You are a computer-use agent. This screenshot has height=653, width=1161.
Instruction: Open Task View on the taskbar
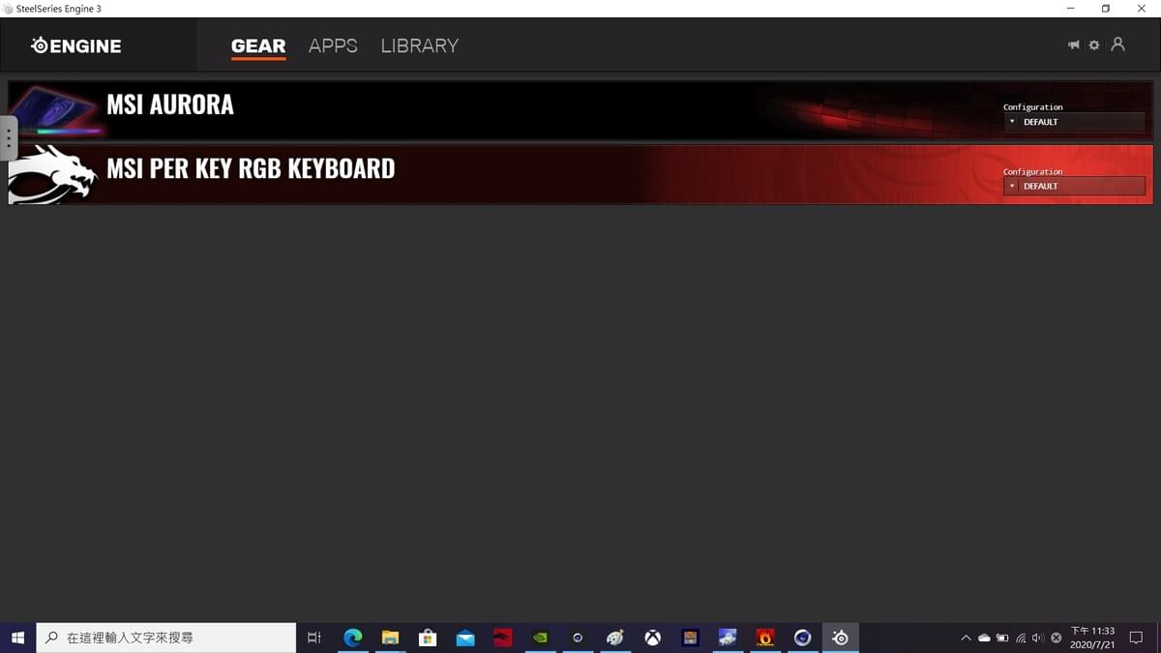pyautogui.click(x=313, y=638)
